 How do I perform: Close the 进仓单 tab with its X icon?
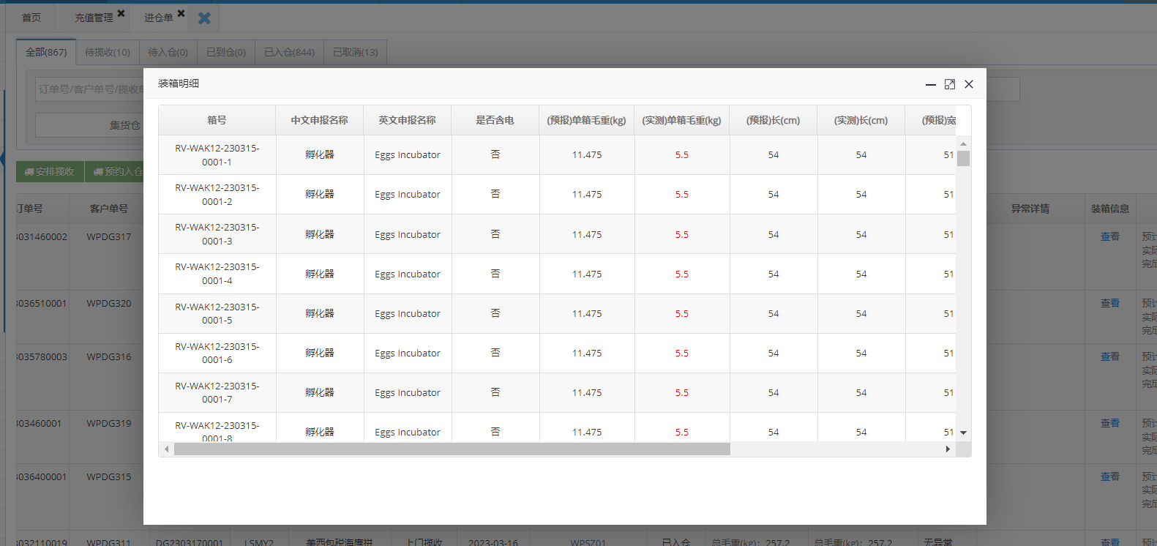click(181, 13)
